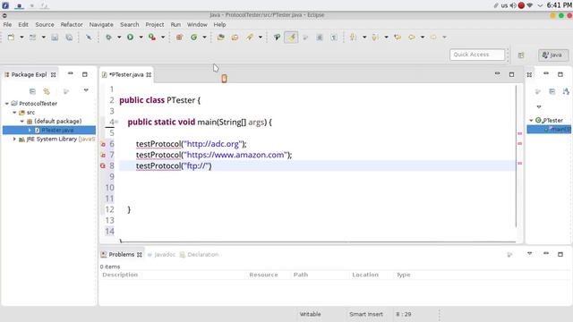
Task: Click the New file toolbar icon
Action: click(x=11, y=37)
